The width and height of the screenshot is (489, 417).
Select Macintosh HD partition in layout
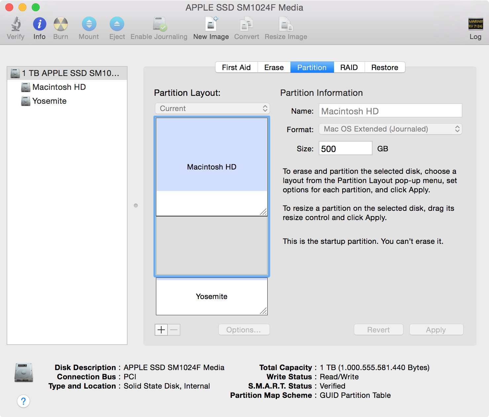tap(212, 167)
